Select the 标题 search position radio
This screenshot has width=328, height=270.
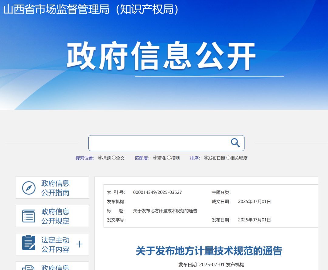(x=100, y=158)
